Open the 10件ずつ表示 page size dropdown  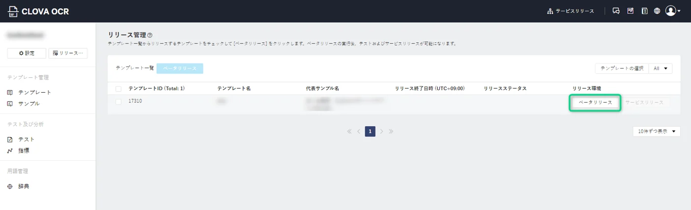(x=656, y=132)
